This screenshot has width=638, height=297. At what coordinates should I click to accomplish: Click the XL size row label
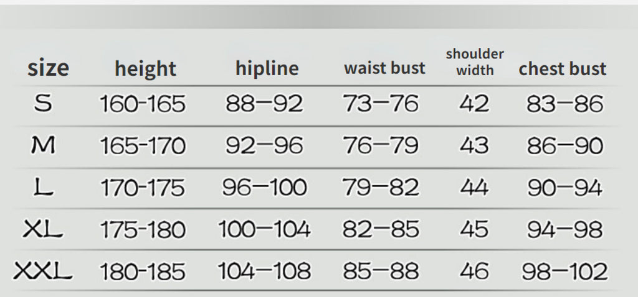click(43, 230)
